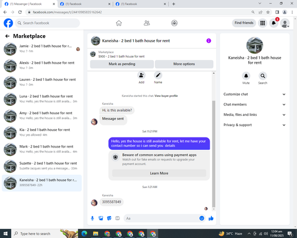Open Lauren chat conversation
297x238 pixels.
[x=42, y=82]
